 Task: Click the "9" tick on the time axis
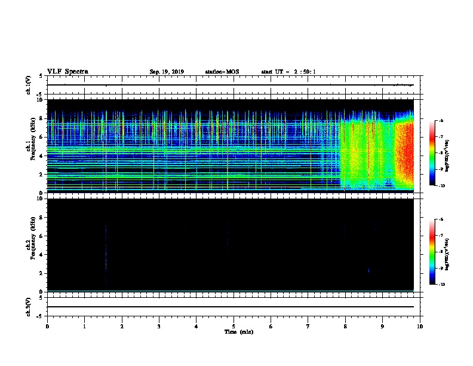pyautogui.click(x=382, y=327)
